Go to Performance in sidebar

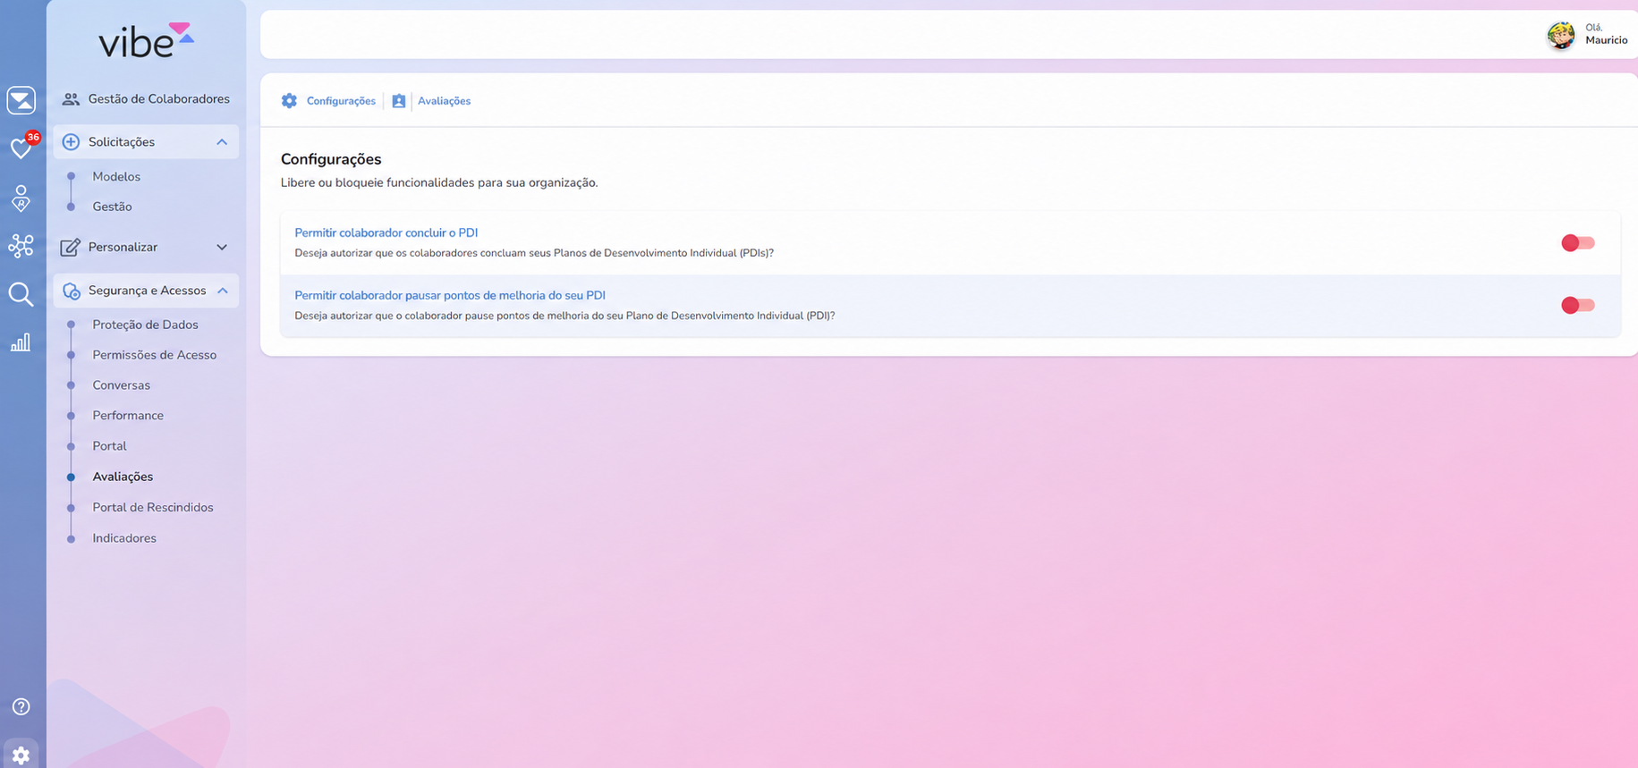coord(128,416)
